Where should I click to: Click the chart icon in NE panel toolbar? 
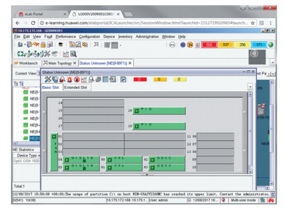(84, 79)
